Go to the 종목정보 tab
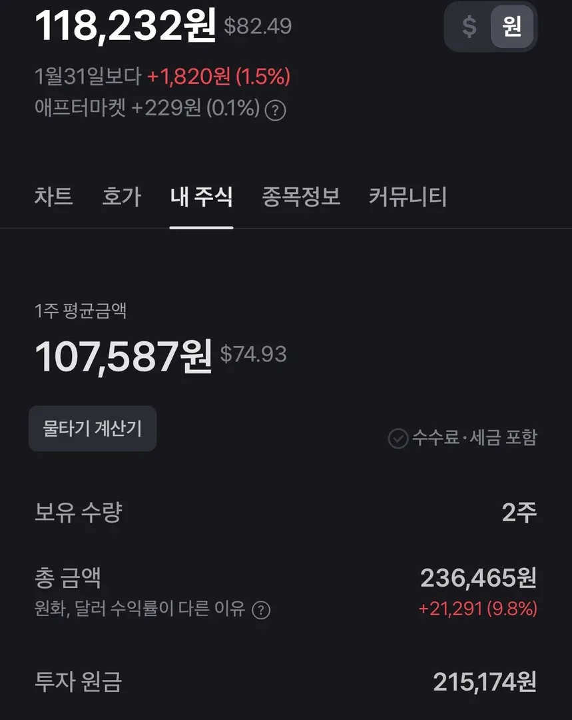The image size is (572, 720). pos(301,197)
